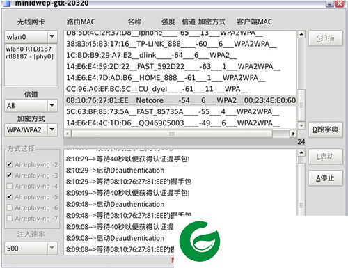Click the 8:09:08 启动Deauthentication log line
This screenshot has height=268, width=348.
coord(115,238)
